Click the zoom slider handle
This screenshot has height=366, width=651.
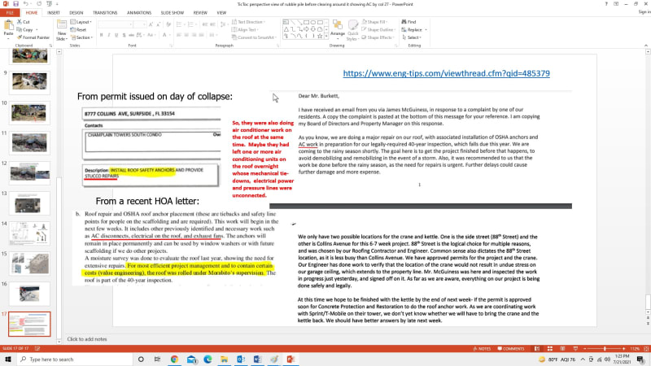coord(605,349)
